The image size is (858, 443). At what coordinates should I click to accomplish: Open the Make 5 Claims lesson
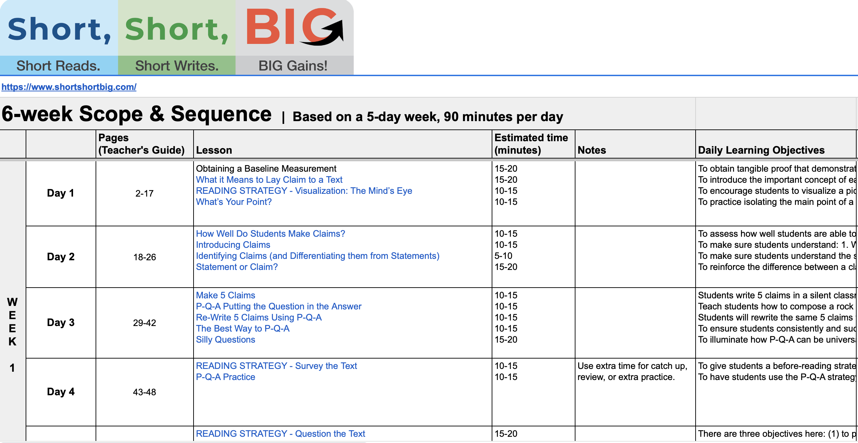[x=225, y=295]
